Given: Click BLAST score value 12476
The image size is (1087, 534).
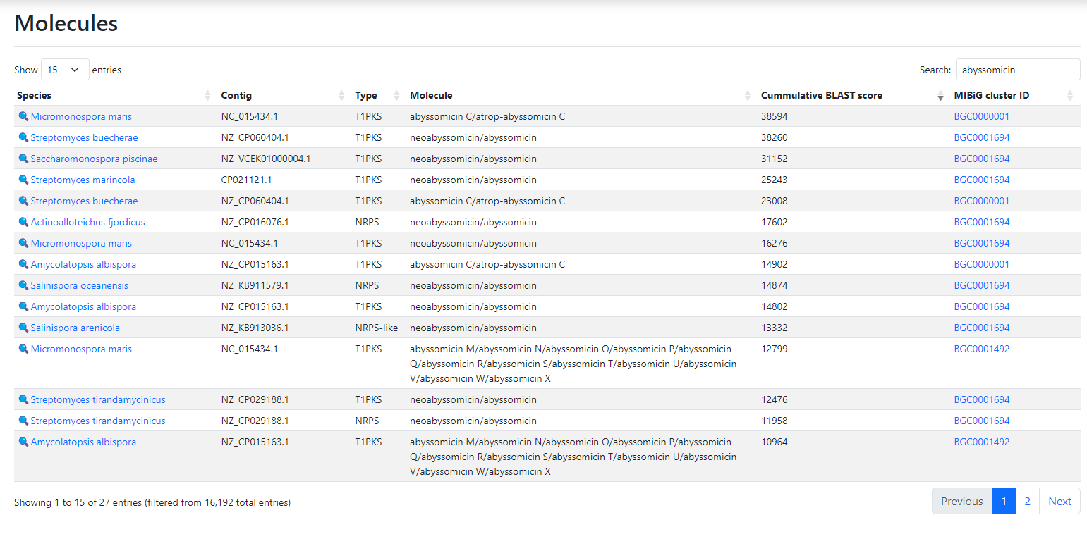Looking at the screenshot, I should tap(775, 399).
